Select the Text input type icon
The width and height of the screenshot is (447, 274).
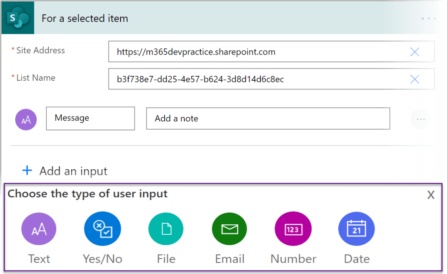(x=39, y=229)
